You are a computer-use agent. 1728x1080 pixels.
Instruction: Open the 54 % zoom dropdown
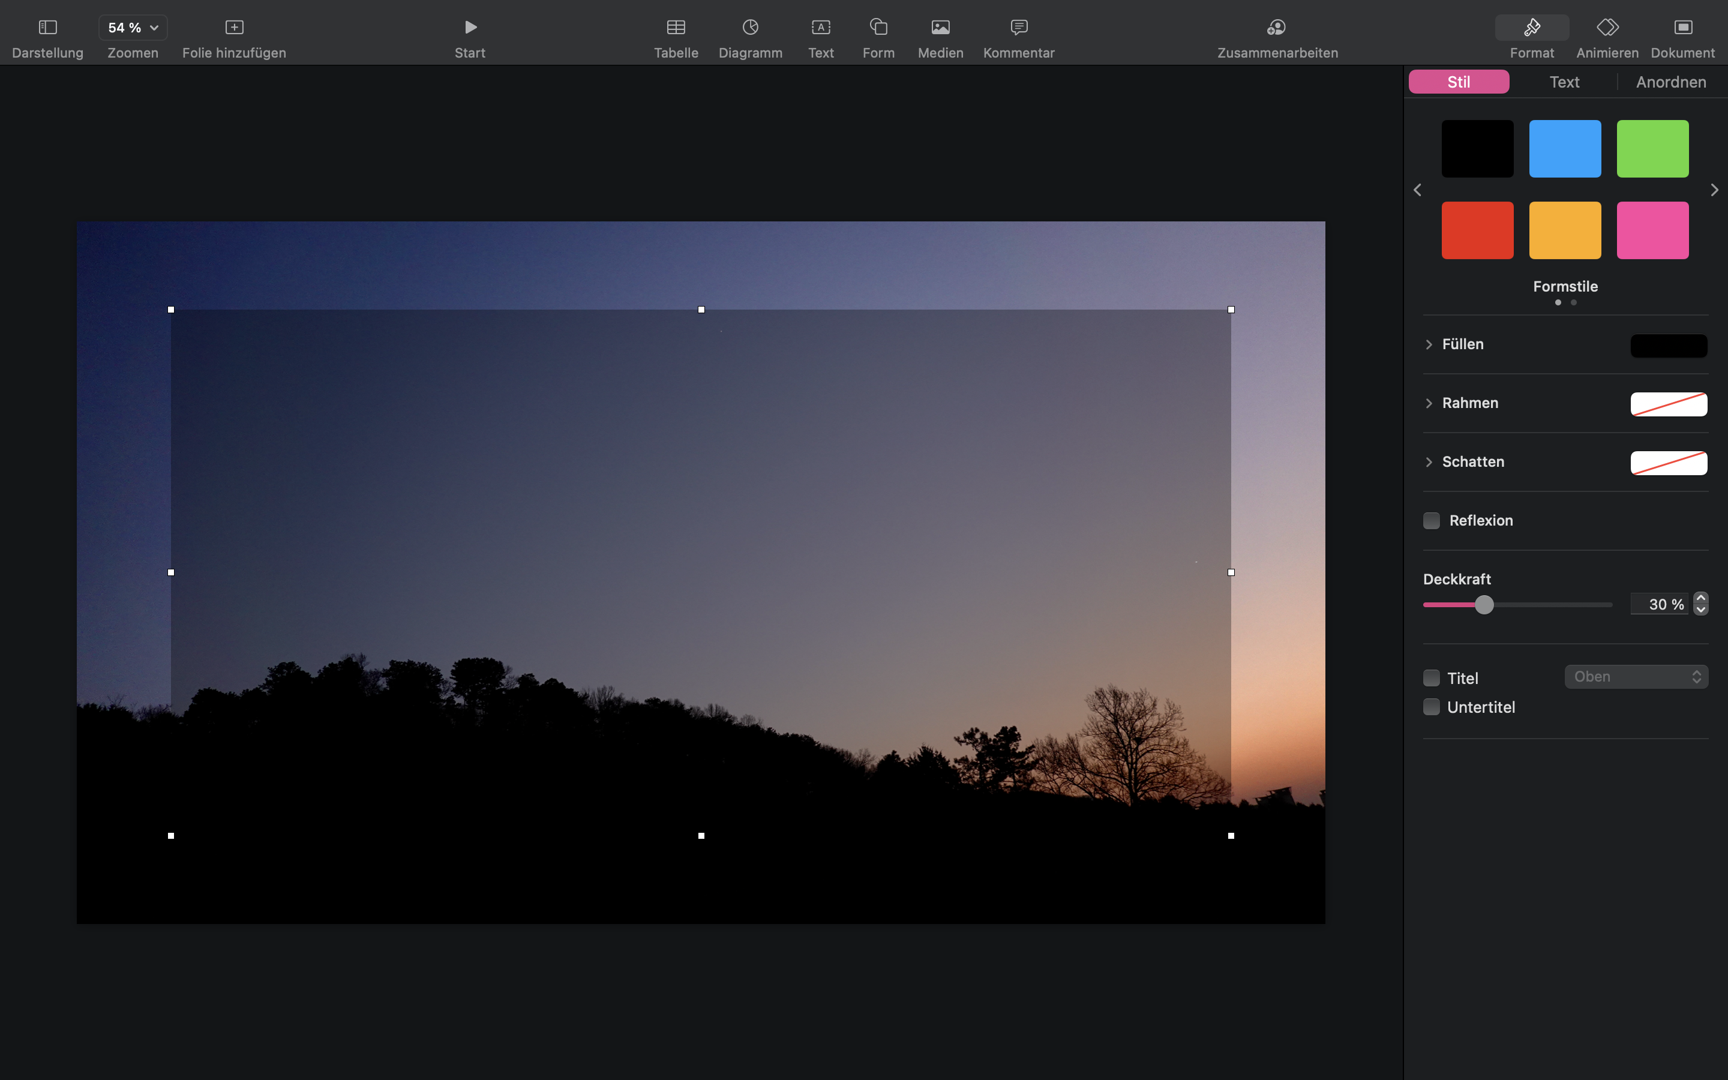[133, 28]
